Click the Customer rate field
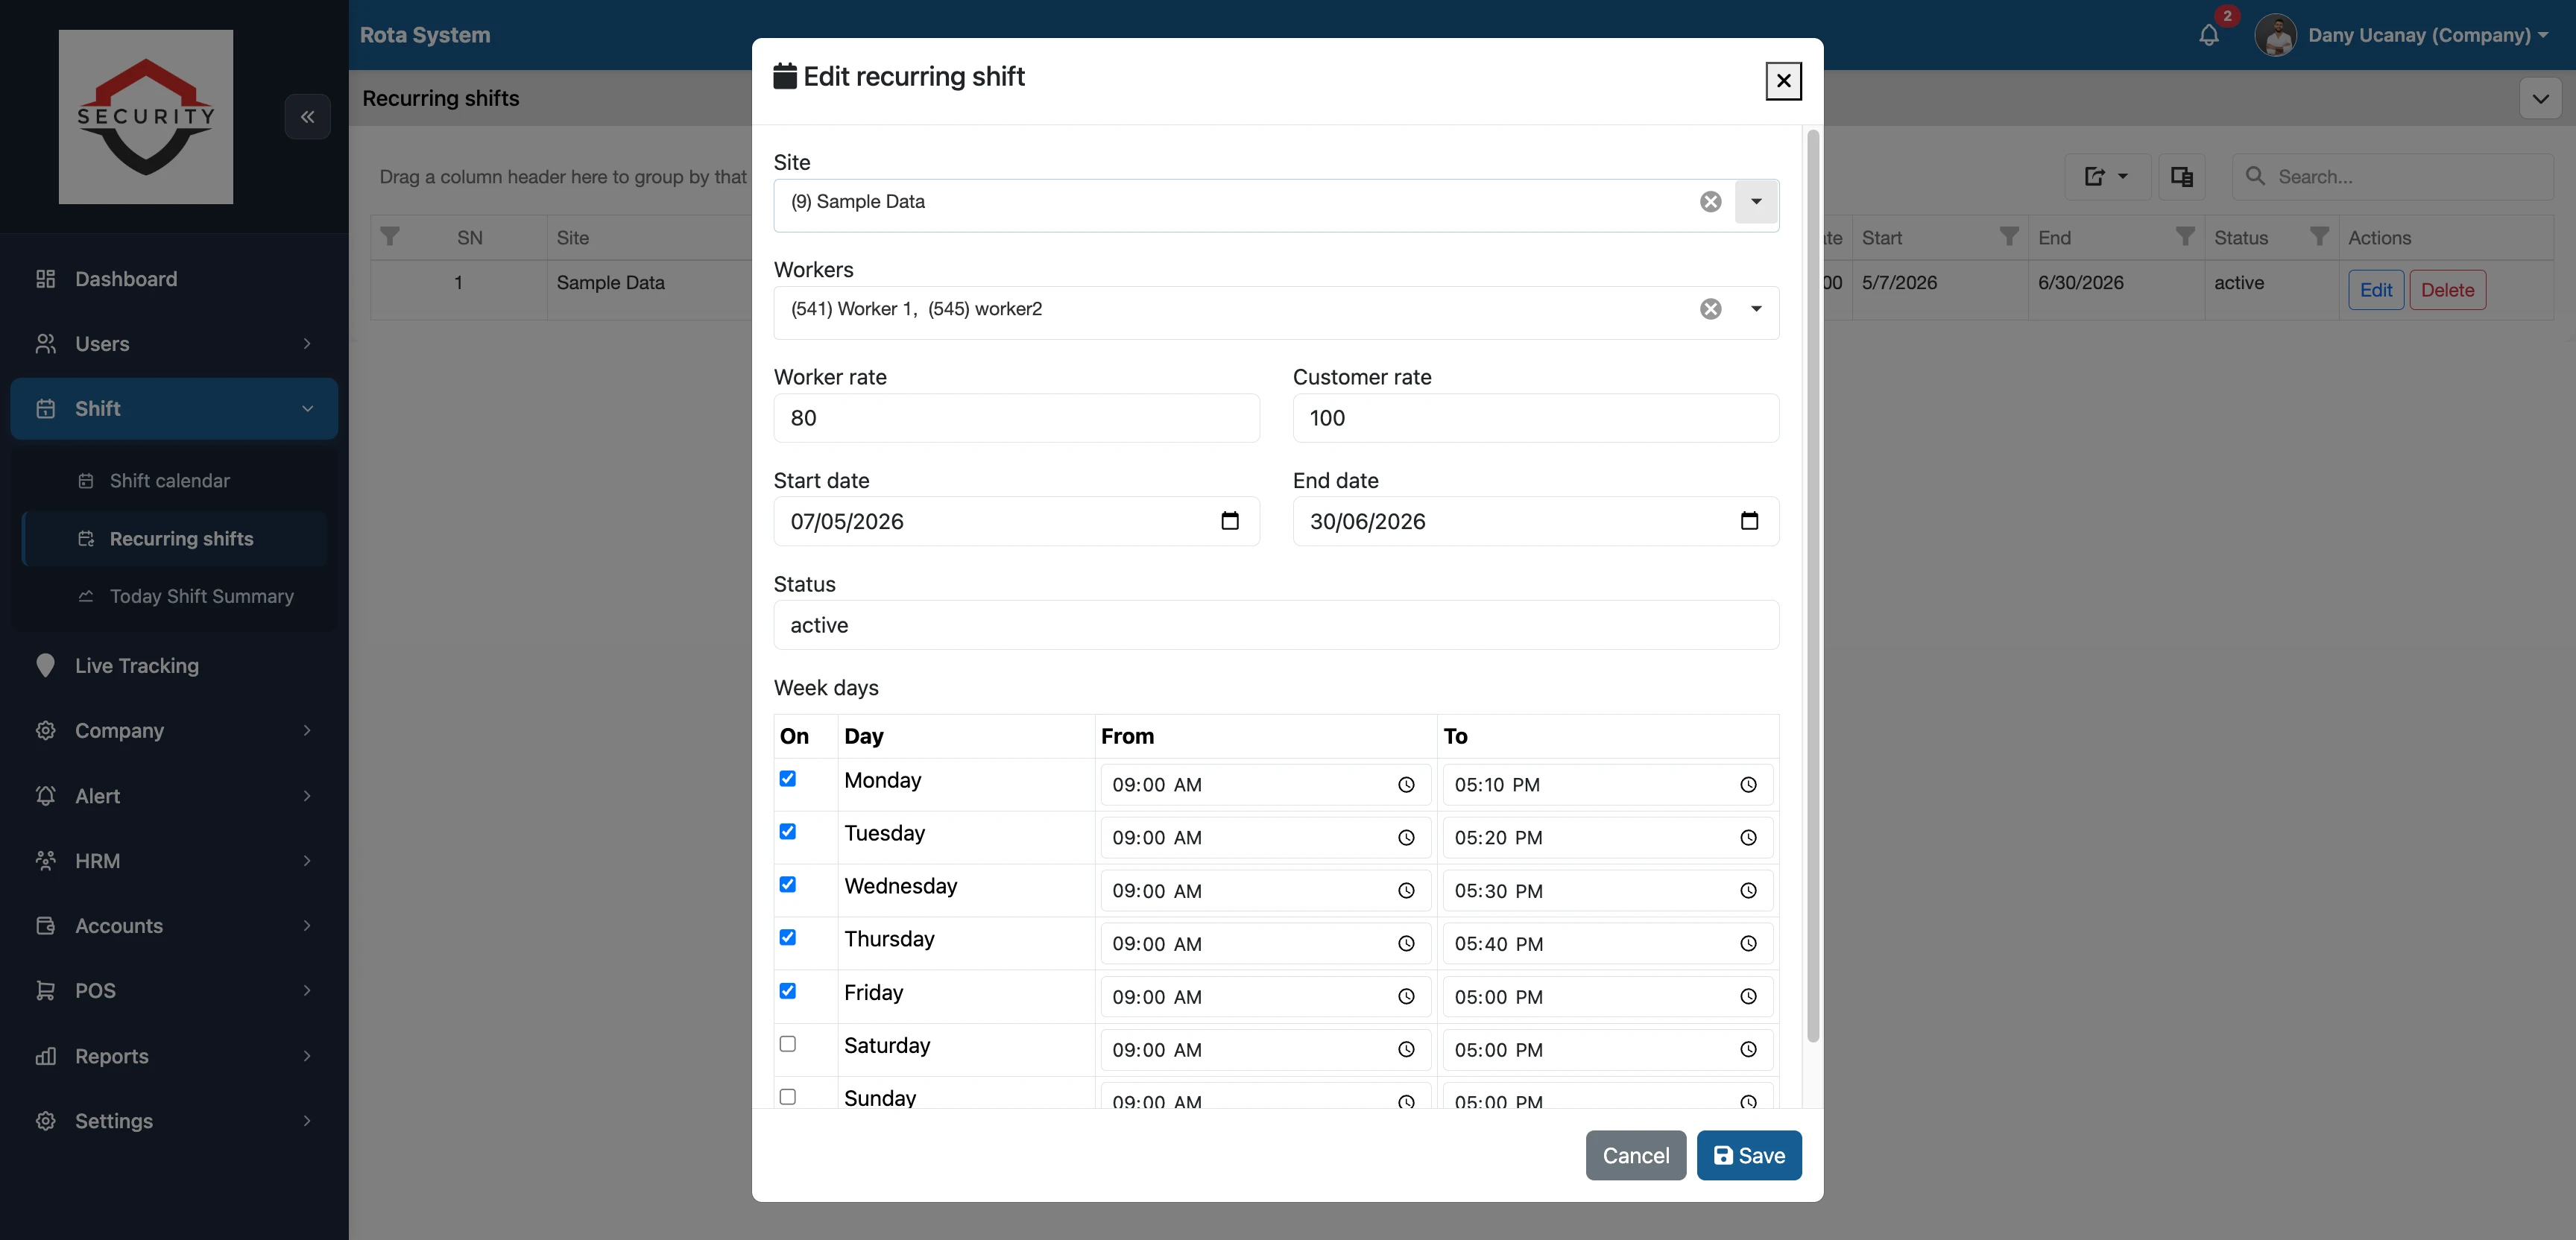 point(1535,418)
